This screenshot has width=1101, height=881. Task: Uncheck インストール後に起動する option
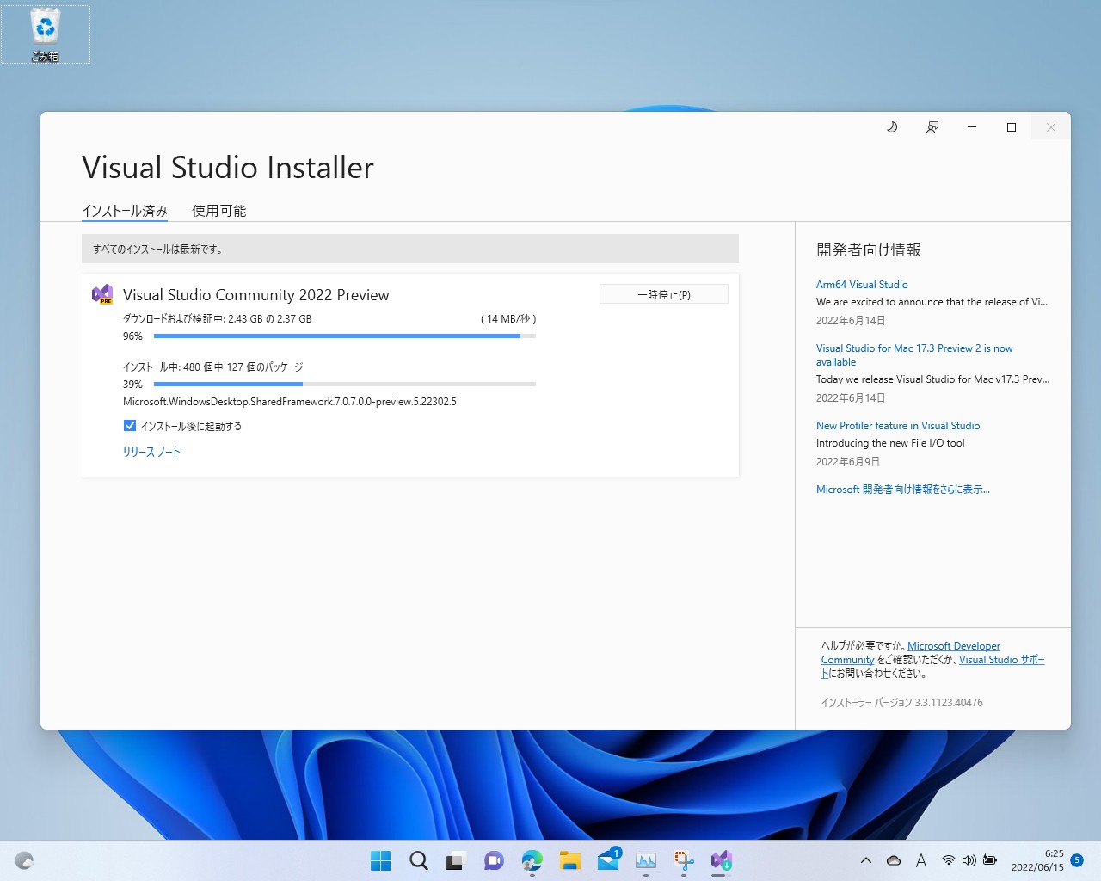[x=129, y=425]
